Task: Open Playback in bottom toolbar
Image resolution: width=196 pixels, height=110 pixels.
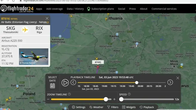Action: [147, 107]
